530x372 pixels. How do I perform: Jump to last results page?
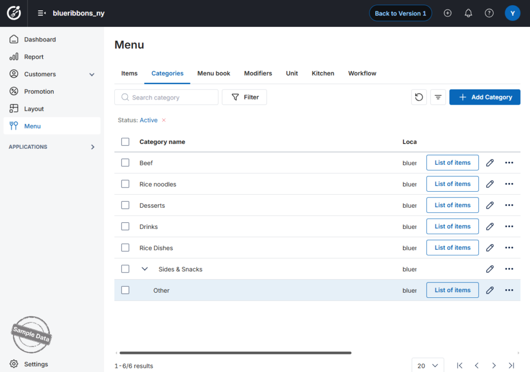point(511,366)
